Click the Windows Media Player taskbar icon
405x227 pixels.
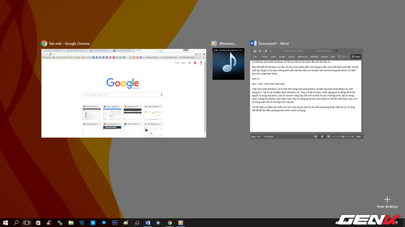point(180,223)
